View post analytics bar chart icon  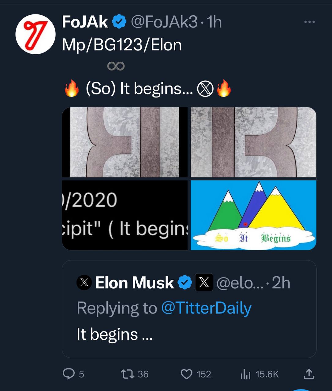point(245,374)
